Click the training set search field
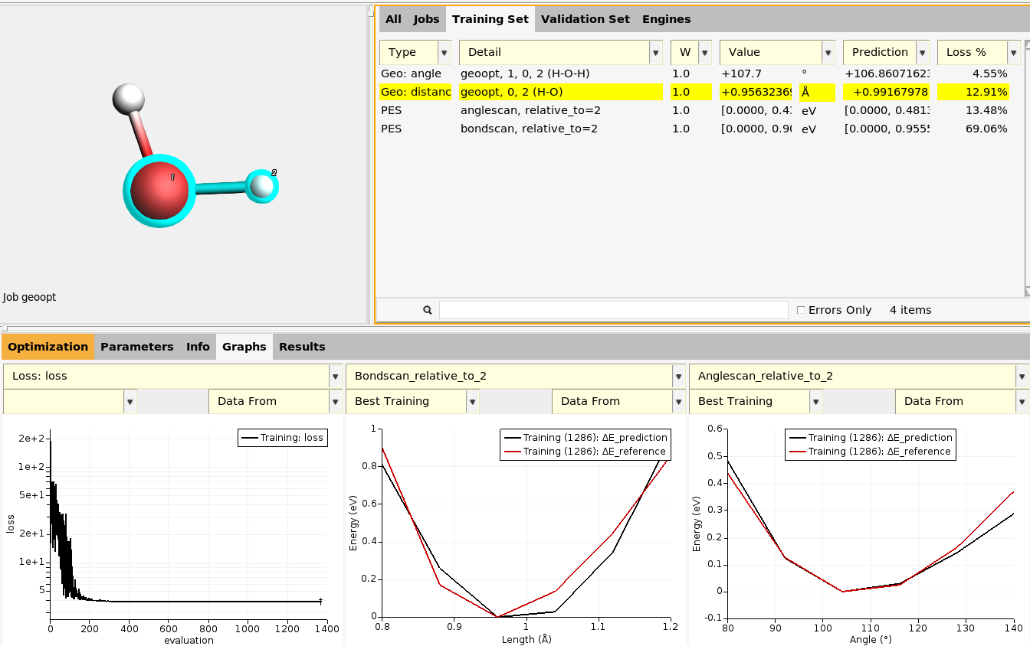The image size is (1030, 646). point(613,310)
